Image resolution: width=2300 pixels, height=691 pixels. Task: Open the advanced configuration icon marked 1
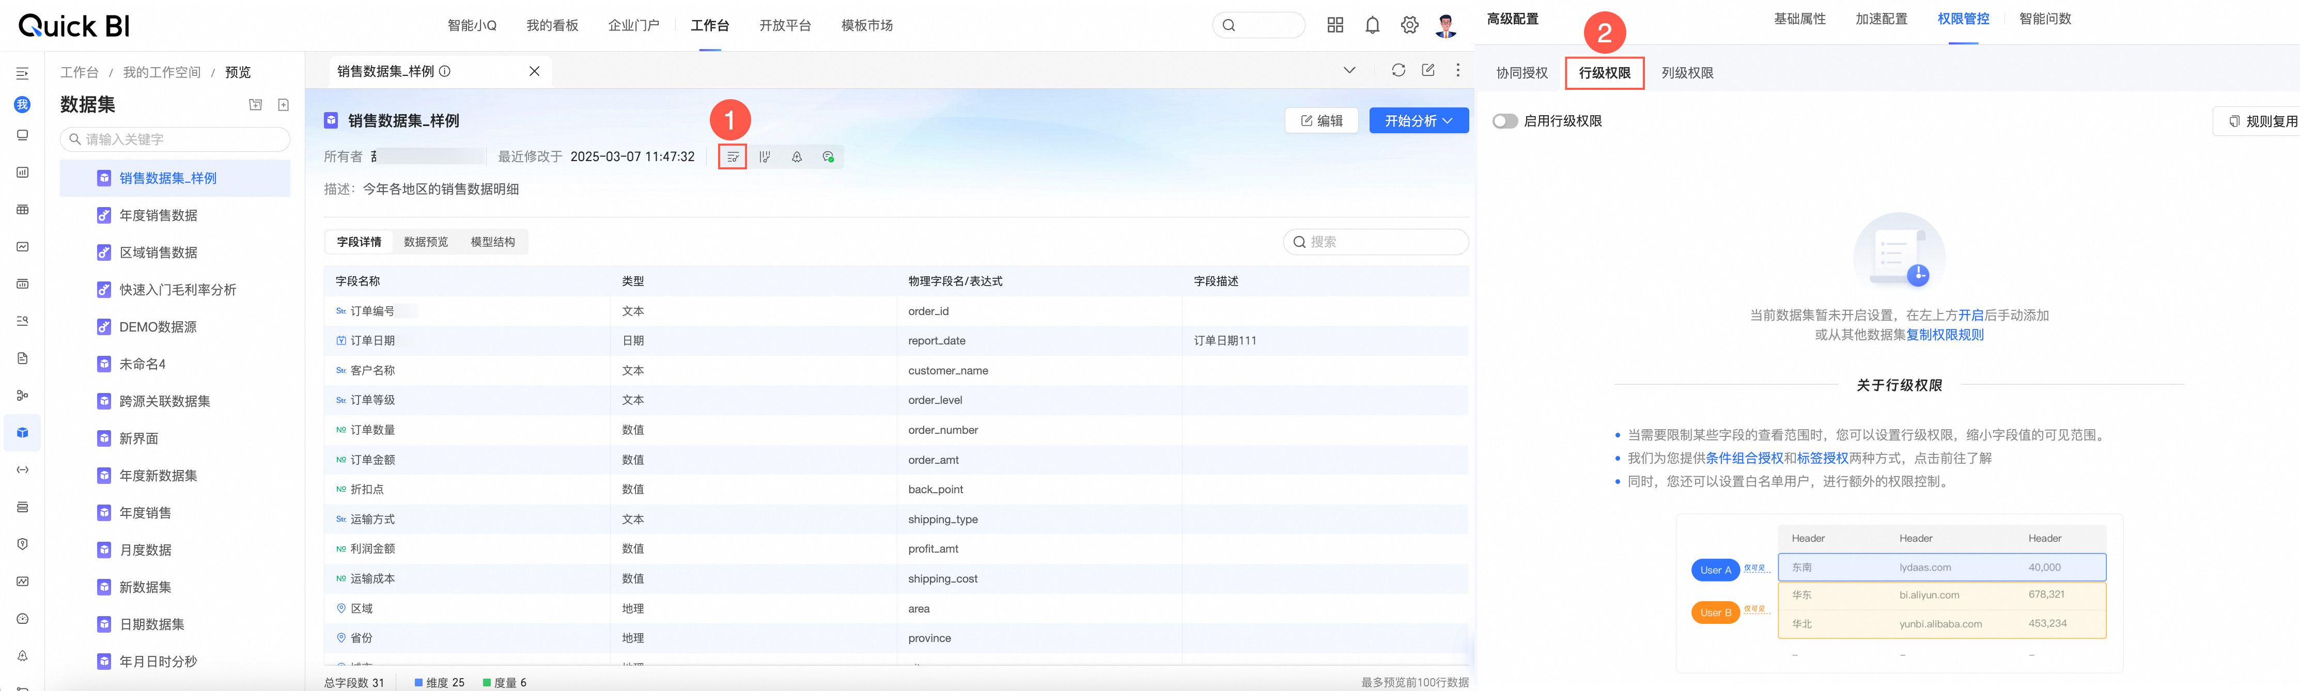coord(732,157)
